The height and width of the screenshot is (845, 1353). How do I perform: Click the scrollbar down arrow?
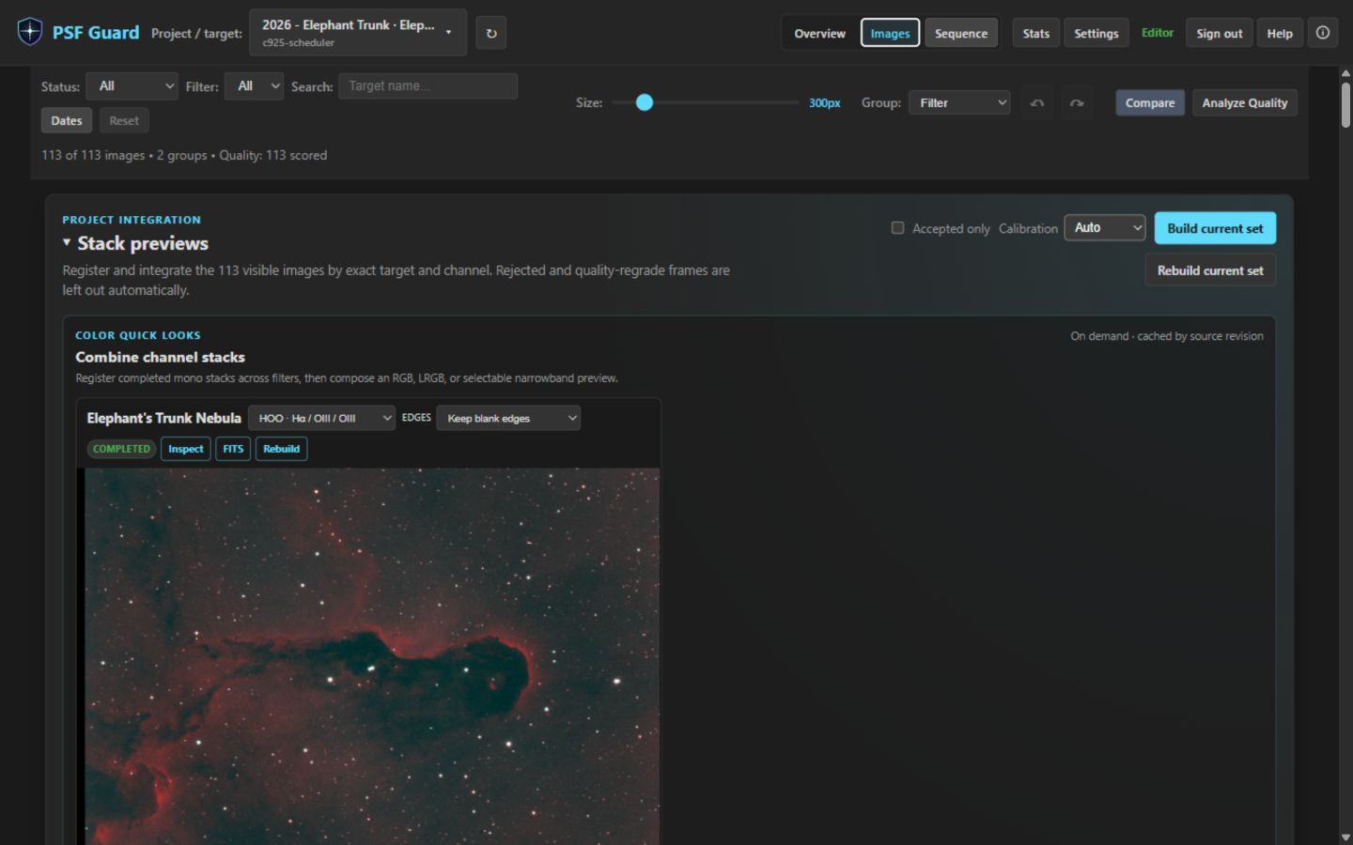pos(1345,837)
